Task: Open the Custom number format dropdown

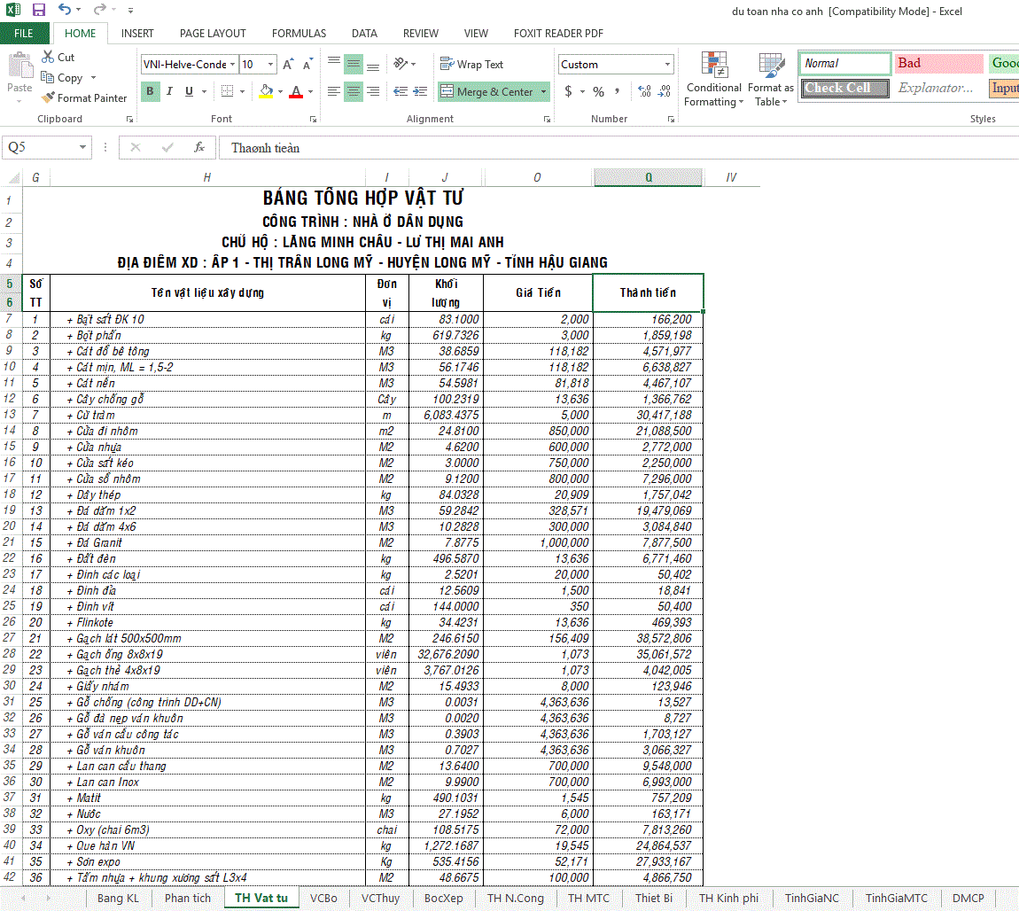Action: tap(667, 65)
